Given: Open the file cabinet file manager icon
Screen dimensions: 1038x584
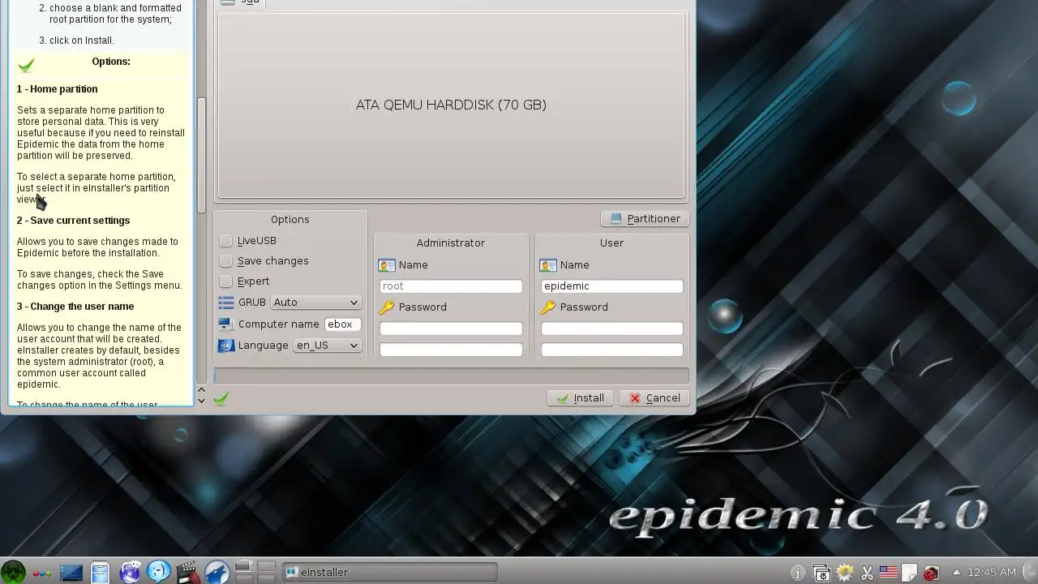Looking at the screenshot, I should 100,573.
